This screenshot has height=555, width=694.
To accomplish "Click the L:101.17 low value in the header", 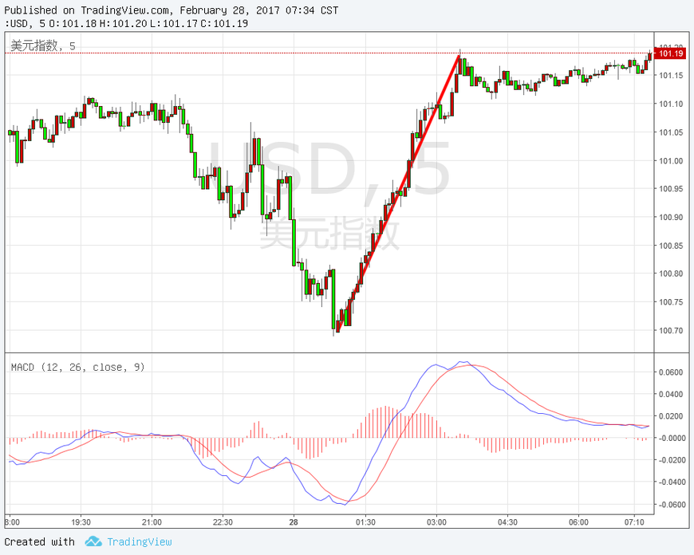I will coord(174,23).
